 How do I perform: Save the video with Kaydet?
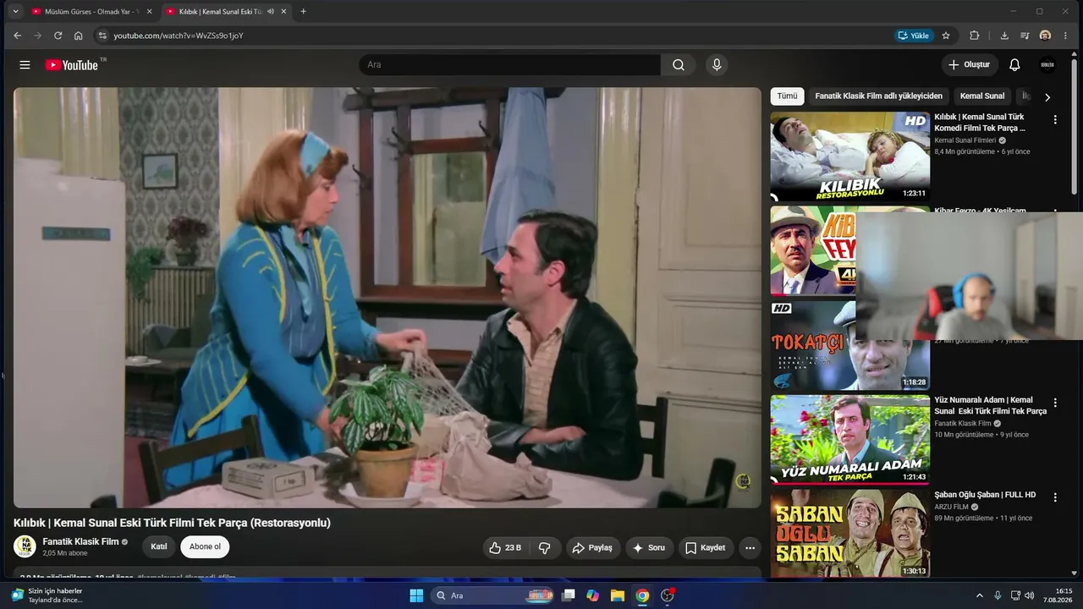[705, 548]
